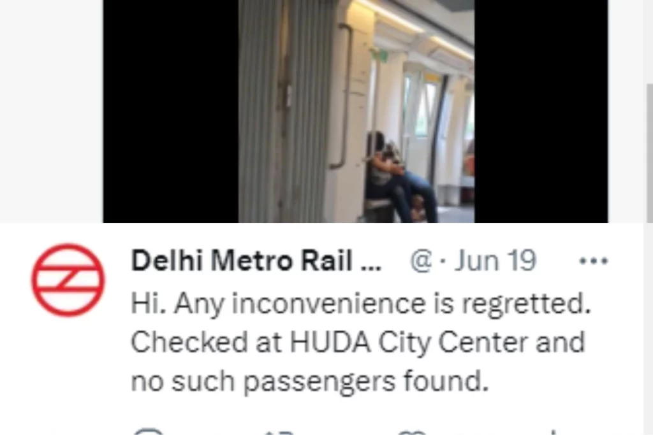Screen dimensions: 653x435
Task: Click the black right margin of video
Action: (x=541, y=111)
